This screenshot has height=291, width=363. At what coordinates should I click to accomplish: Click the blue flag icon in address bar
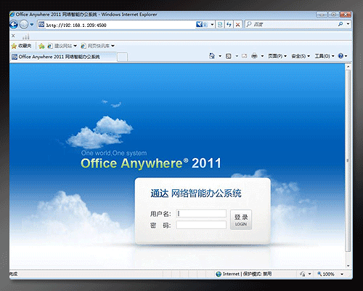pos(199,25)
